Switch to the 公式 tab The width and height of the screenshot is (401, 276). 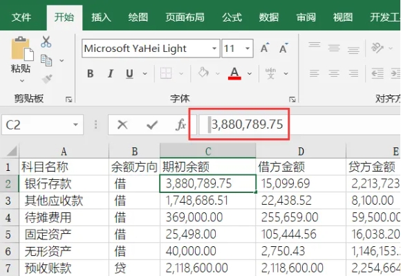click(232, 17)
